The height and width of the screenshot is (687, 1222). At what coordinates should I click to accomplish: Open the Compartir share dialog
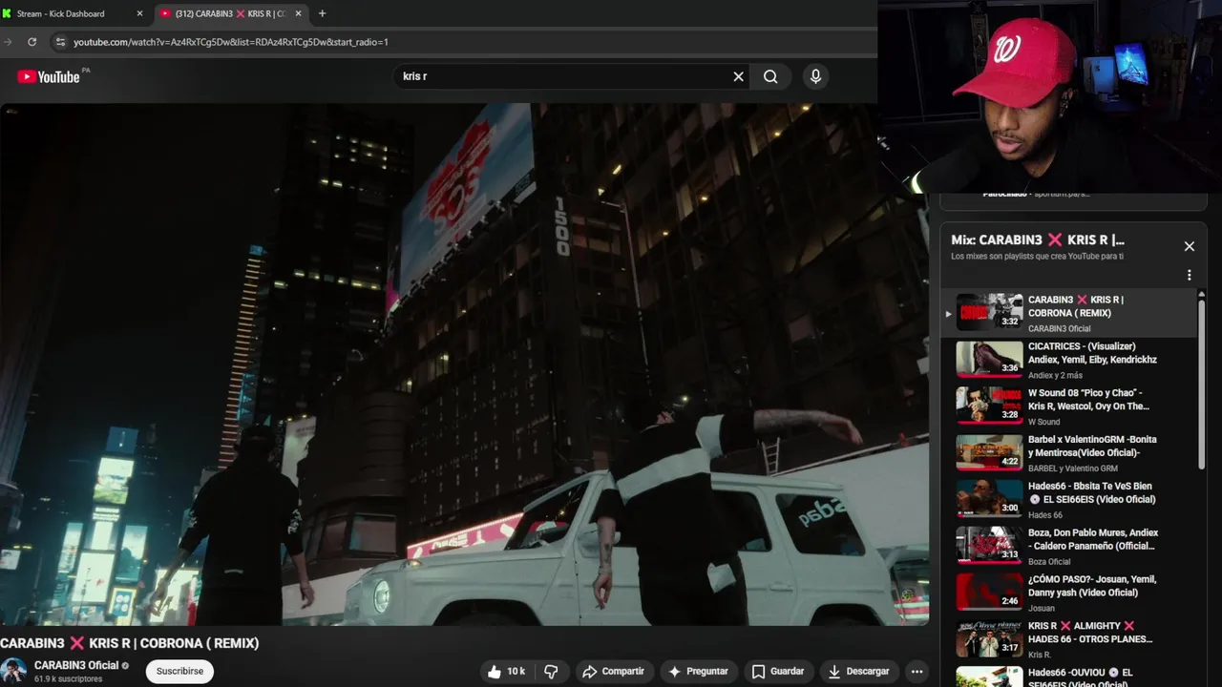pos(613,672)
